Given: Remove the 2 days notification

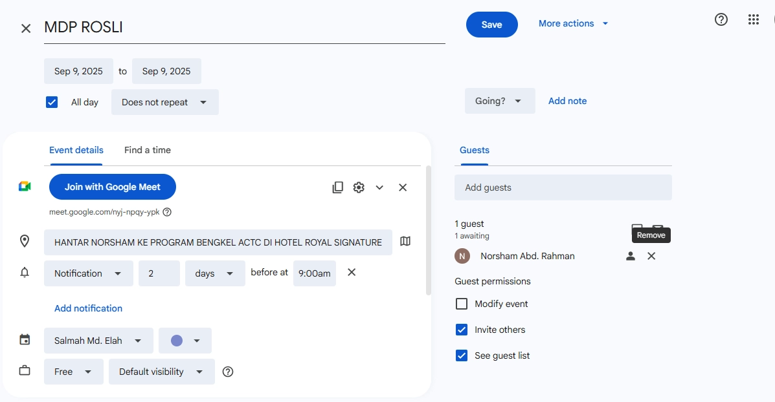Looking at the screenshot, I should pyautogui.click(x=352, y=273).
